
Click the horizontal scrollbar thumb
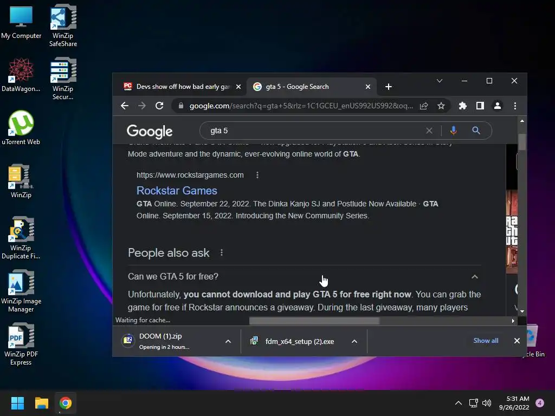[x=314, y=321]
